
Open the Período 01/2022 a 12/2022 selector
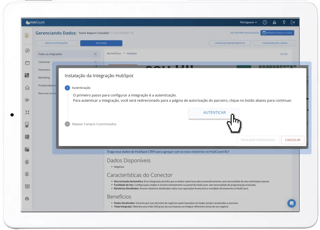[277, 33]
